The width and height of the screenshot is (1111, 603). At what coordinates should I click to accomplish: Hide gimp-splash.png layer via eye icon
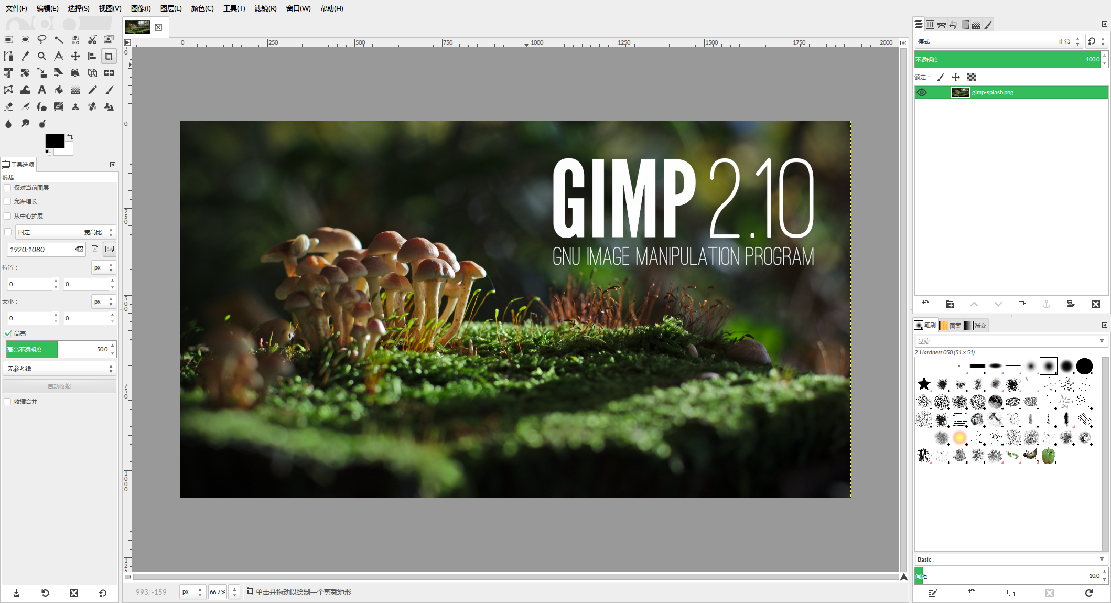(922, 92)
